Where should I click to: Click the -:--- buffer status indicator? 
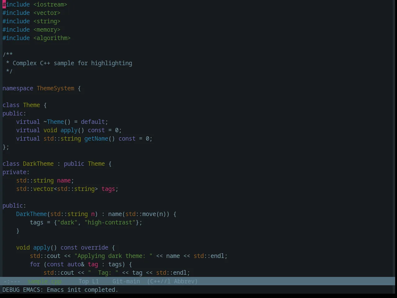click(12, 281)
